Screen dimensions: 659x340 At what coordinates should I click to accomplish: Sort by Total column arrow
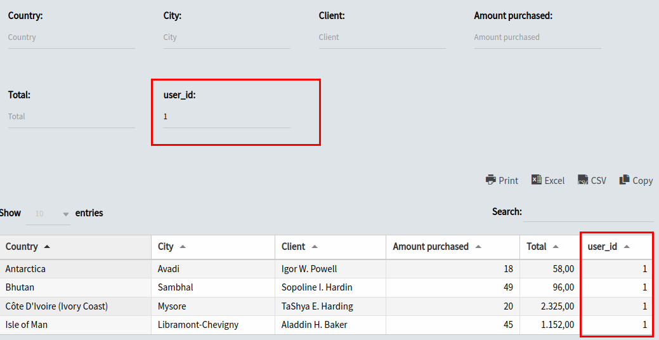(556, 247)
